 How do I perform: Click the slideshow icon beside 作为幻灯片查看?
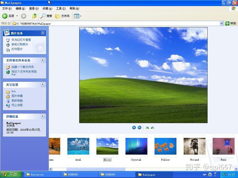click(8, 40)
